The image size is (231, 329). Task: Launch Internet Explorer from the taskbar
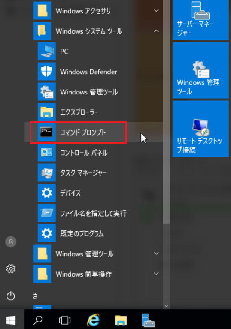[93, 320]
